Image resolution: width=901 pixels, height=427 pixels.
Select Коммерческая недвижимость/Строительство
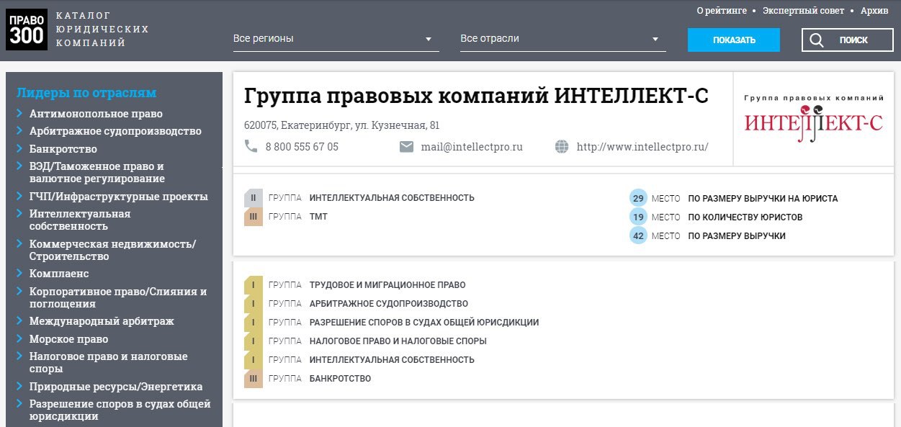point(112,250)
